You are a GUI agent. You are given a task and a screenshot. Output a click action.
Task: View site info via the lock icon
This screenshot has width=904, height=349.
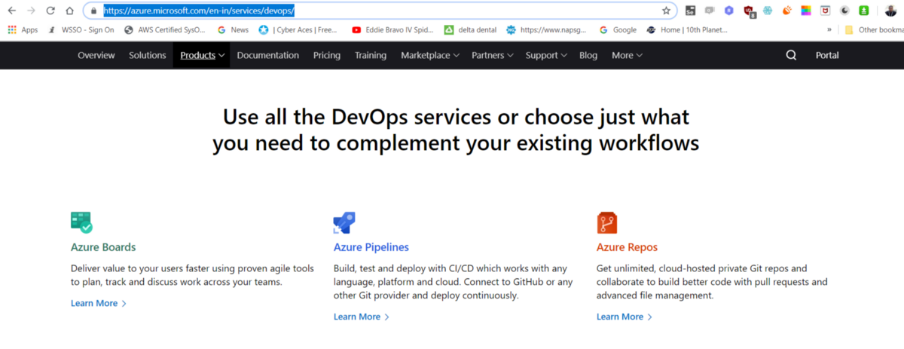tap(93, 11)
